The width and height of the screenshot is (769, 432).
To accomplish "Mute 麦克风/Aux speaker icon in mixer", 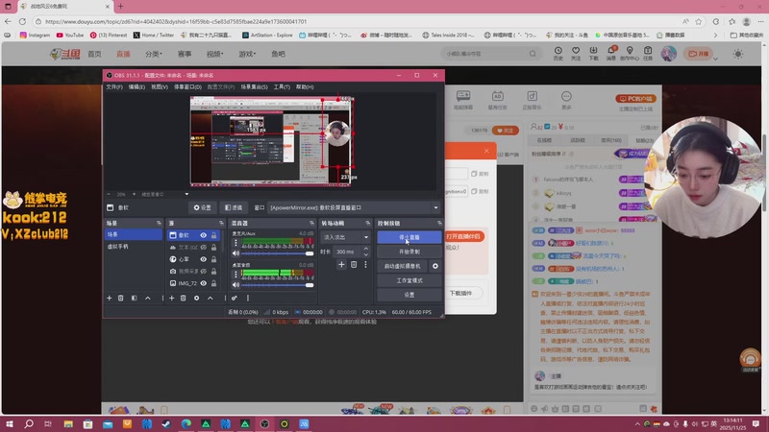I will tap(236, 253).
